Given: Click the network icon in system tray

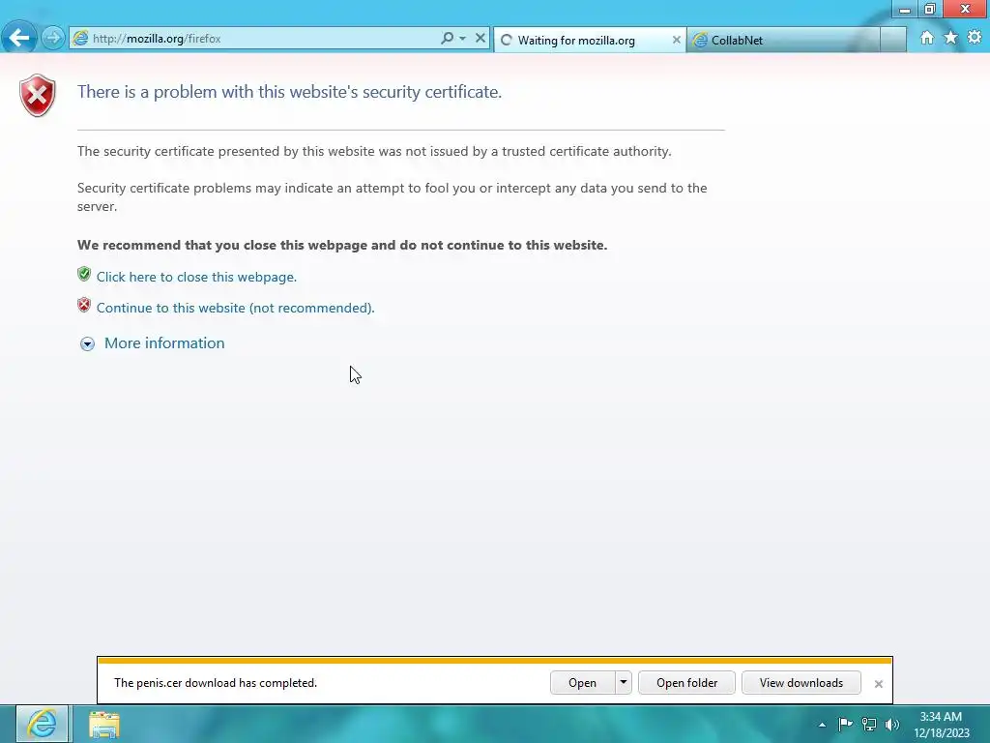Looking at the screenshot, I should (869, 724).
